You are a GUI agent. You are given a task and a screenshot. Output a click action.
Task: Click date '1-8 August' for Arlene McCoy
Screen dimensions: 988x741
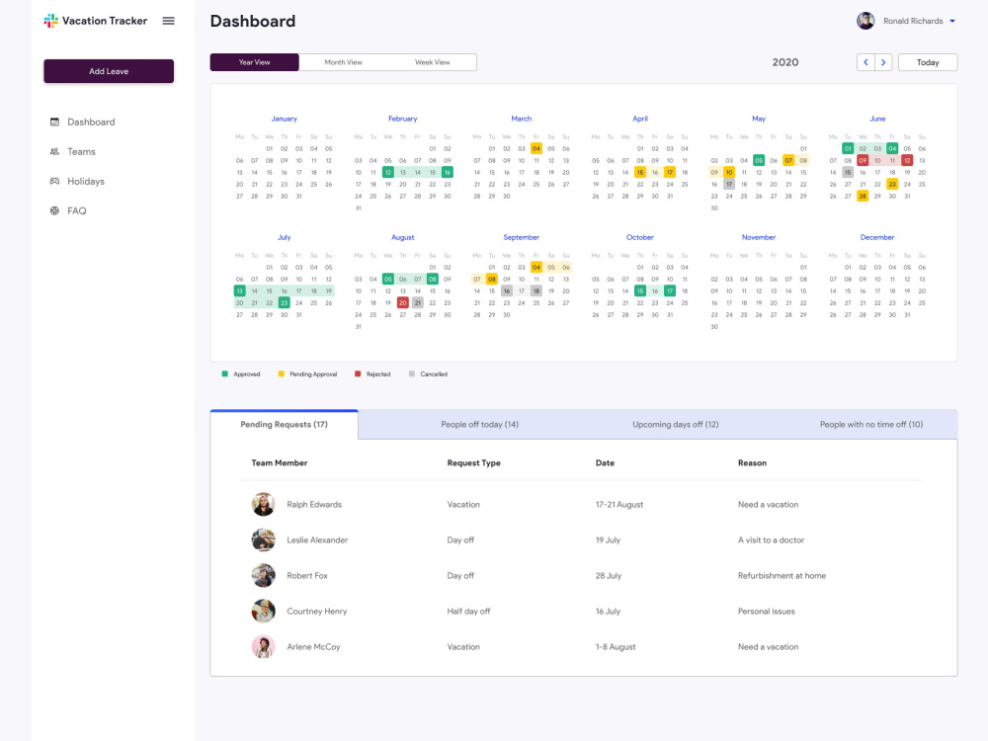click(616, 647)
